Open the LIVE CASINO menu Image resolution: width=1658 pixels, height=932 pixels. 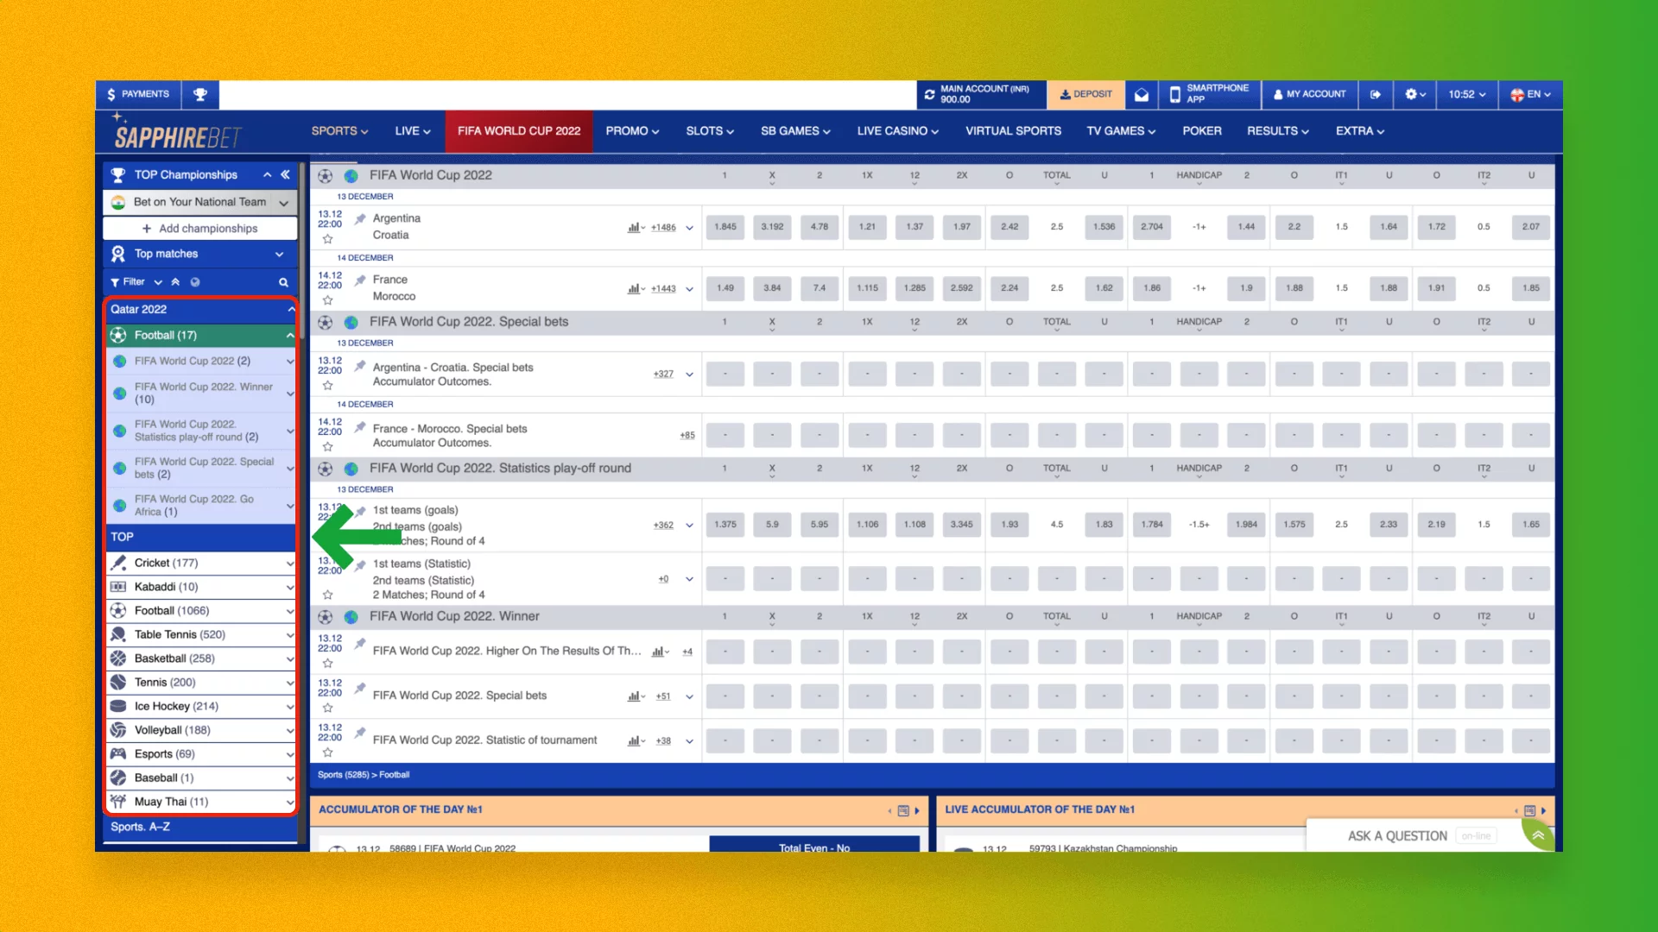click(x=896, y=130)
